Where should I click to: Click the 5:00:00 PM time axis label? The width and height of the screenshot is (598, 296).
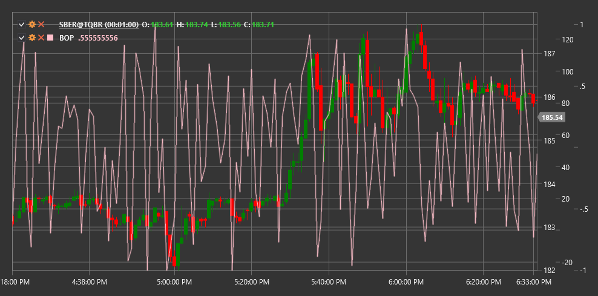point(175,282)
